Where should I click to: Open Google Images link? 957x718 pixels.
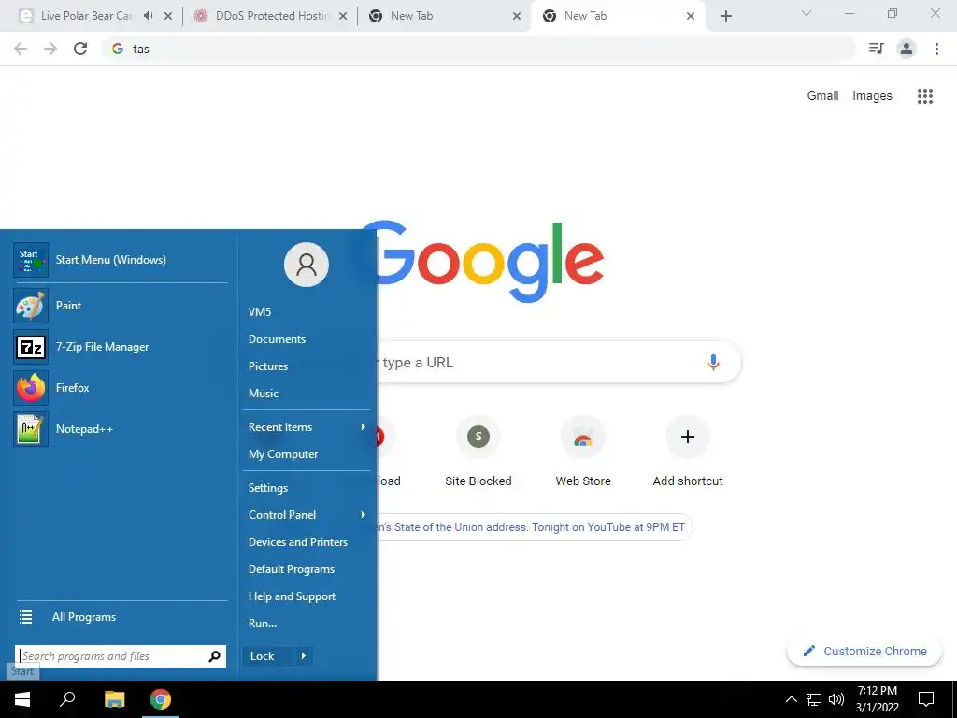872,96
